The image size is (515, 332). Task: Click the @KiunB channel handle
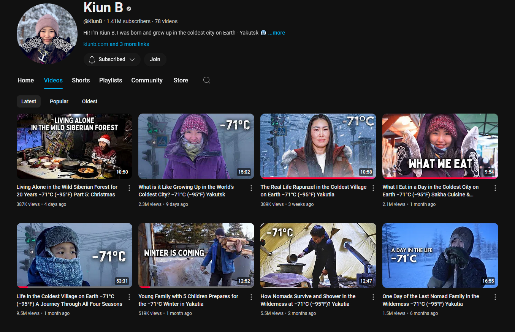coord(93,21)
